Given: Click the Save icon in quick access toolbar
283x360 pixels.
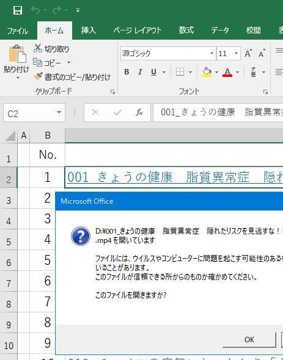Looking at the screenshot, I should pyautogui.click(x=18, y=10).
